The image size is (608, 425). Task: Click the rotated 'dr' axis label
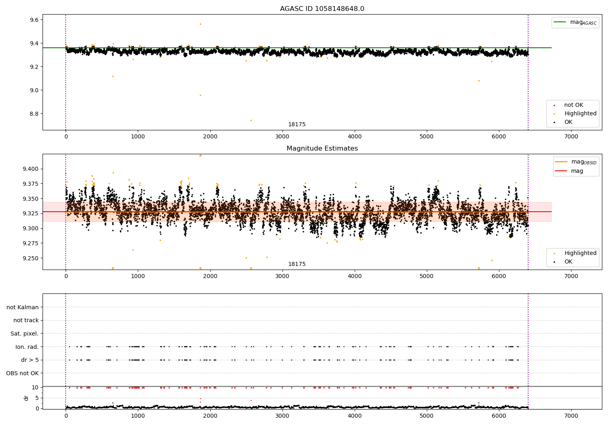coord(26,398)
